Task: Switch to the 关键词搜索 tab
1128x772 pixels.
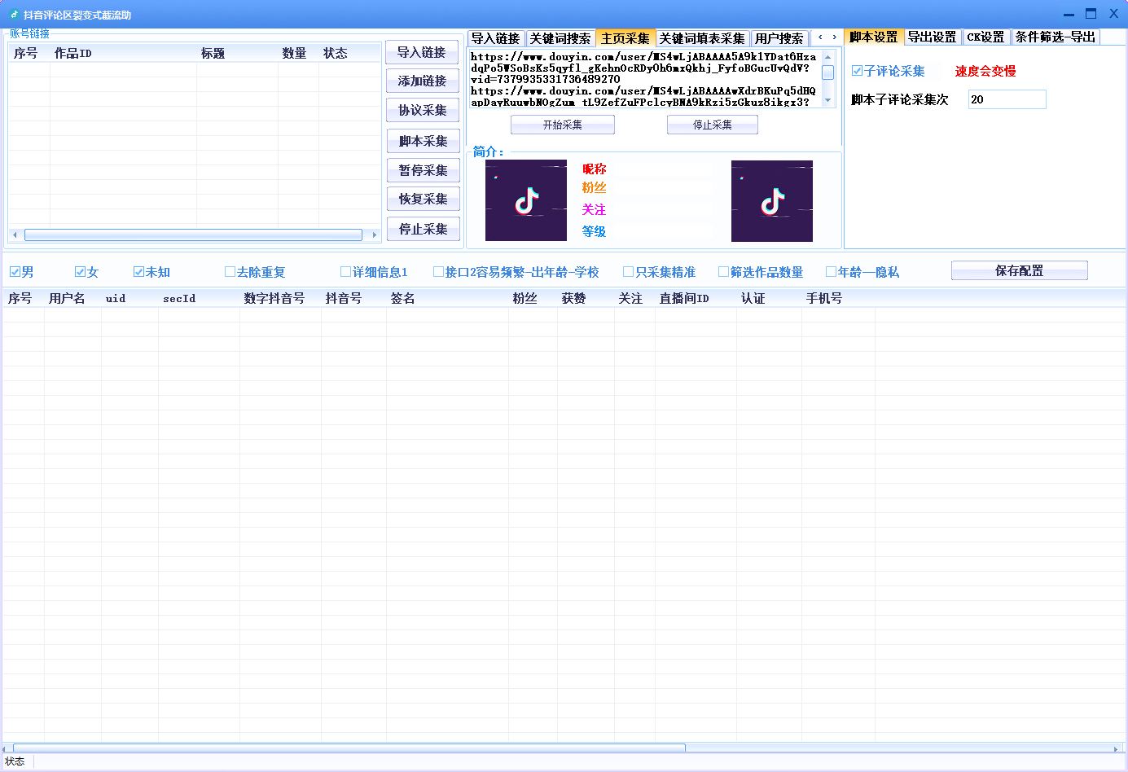Action: click(560, 38)
